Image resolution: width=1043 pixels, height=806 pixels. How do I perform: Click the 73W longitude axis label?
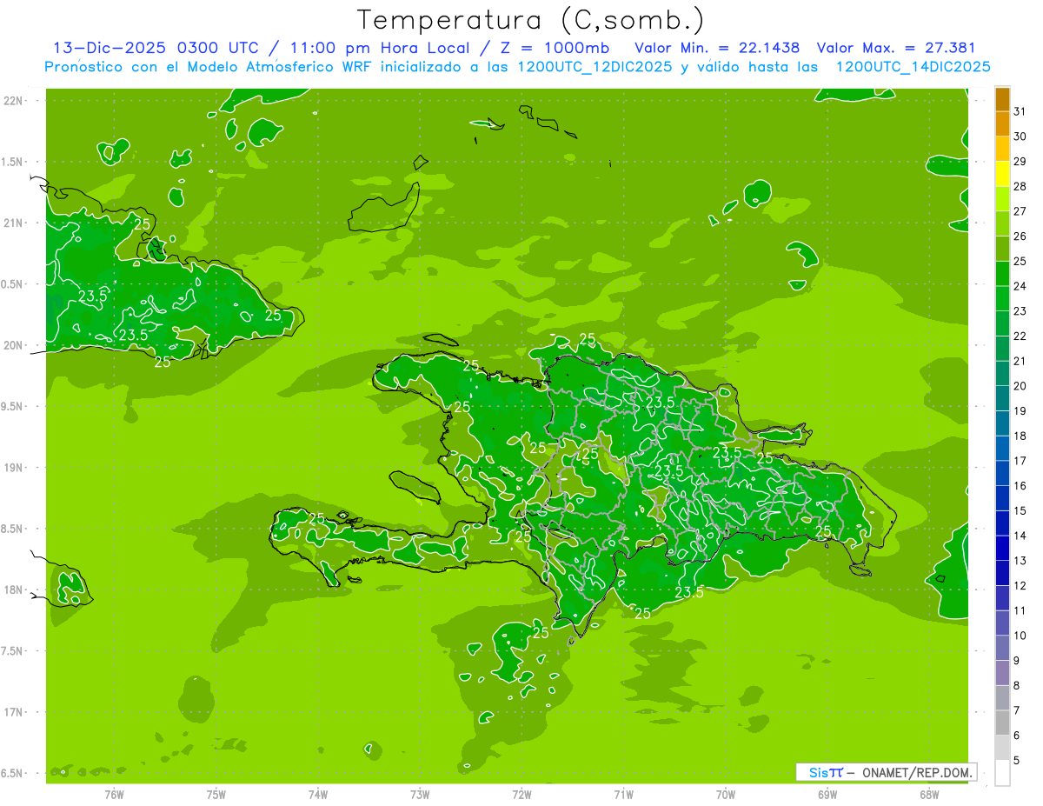point(420,794)
